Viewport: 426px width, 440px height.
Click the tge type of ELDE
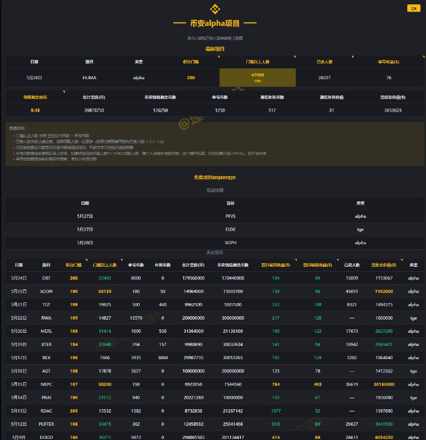coord(361,229)
